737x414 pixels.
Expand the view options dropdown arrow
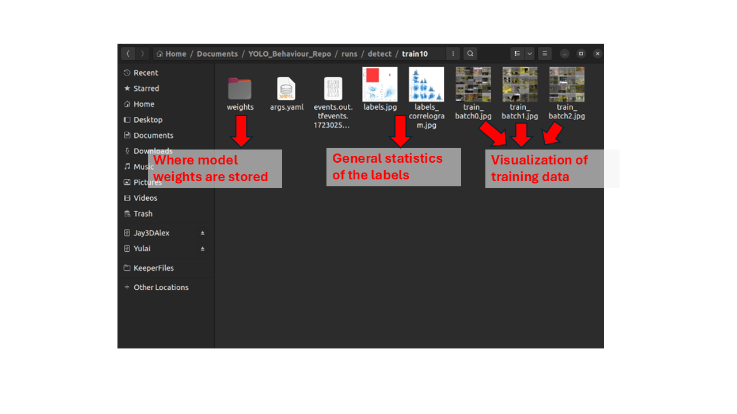coord(530,53)
